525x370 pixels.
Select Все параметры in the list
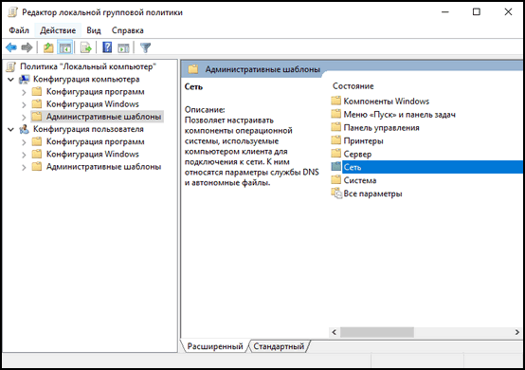click(372, 194)
